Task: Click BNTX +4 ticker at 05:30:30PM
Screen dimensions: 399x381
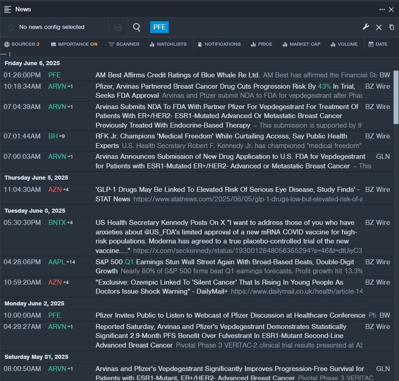Action: click(61, 223)
